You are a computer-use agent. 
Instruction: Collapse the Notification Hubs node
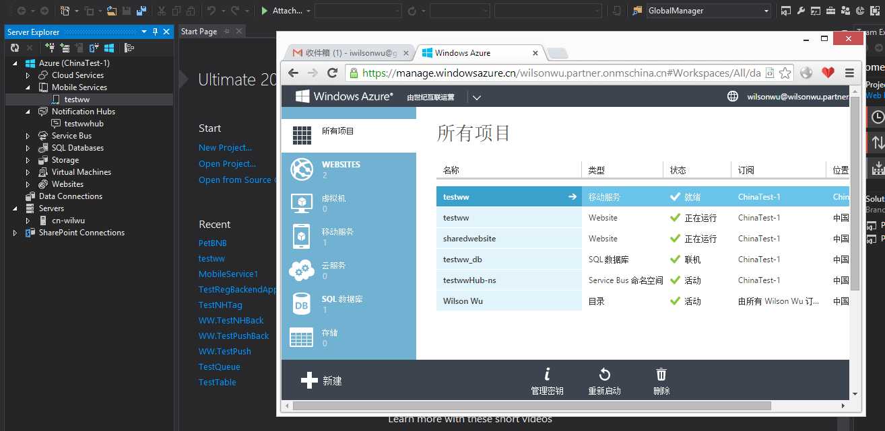[28, 112]
